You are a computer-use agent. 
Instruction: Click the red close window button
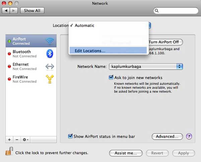tap(4, 3)
